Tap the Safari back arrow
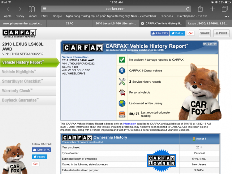The height and width of the screenshot is (174, 232). coord(8,9)
